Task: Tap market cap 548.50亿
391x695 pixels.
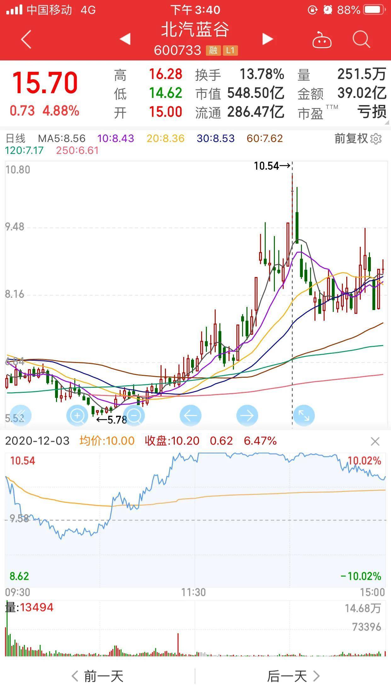Action: coord(256,93)
